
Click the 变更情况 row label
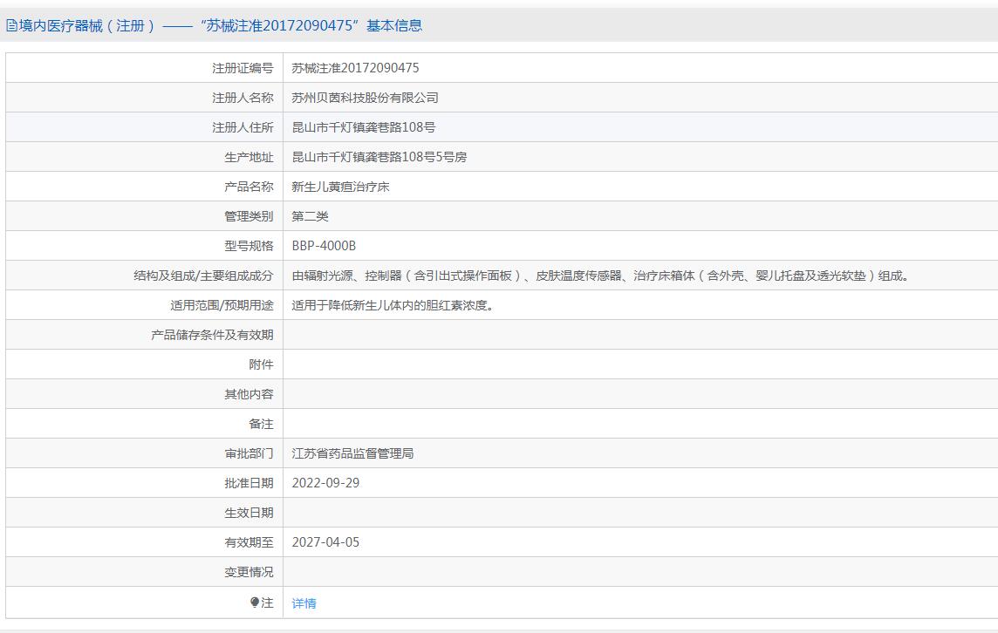249,572
